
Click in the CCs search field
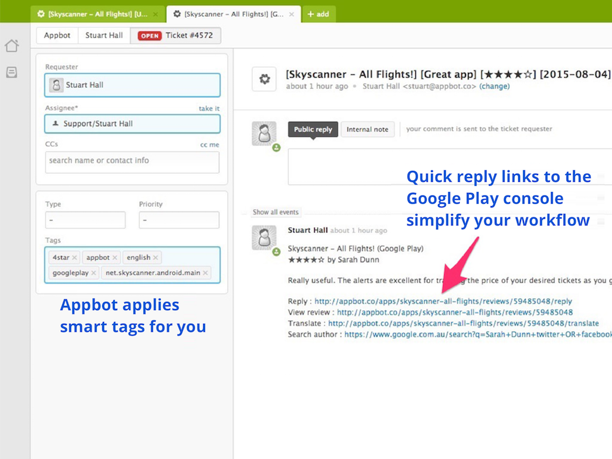click(x=132, y=161)
